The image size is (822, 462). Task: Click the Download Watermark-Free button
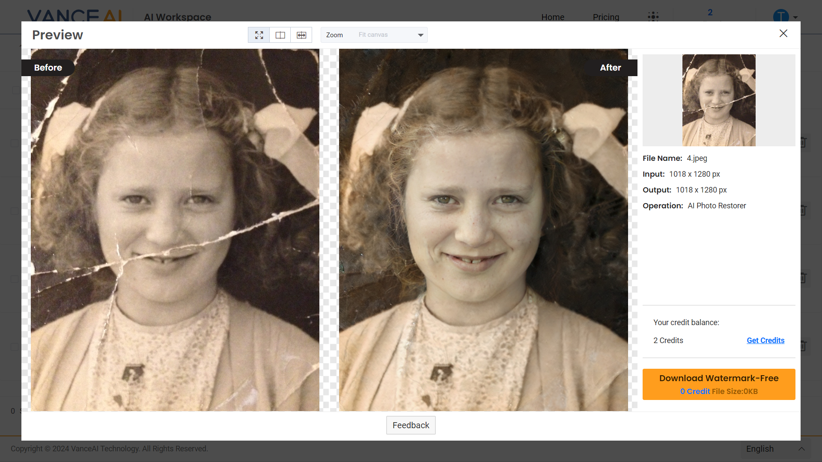(x=719, y=384)
